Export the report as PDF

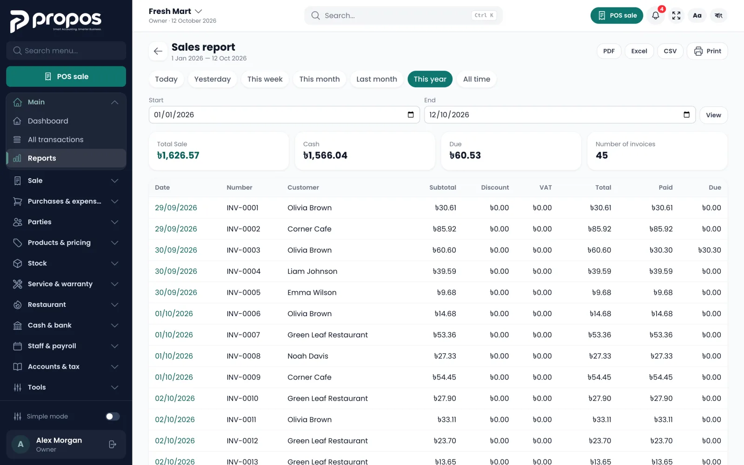pos(609,51)
